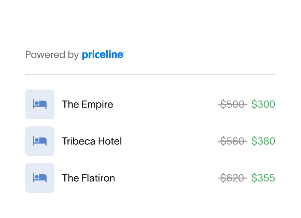Click blank space between Tribeca Hotel and $560
This screenshot has height=218, width=301.
pos(169,141)
